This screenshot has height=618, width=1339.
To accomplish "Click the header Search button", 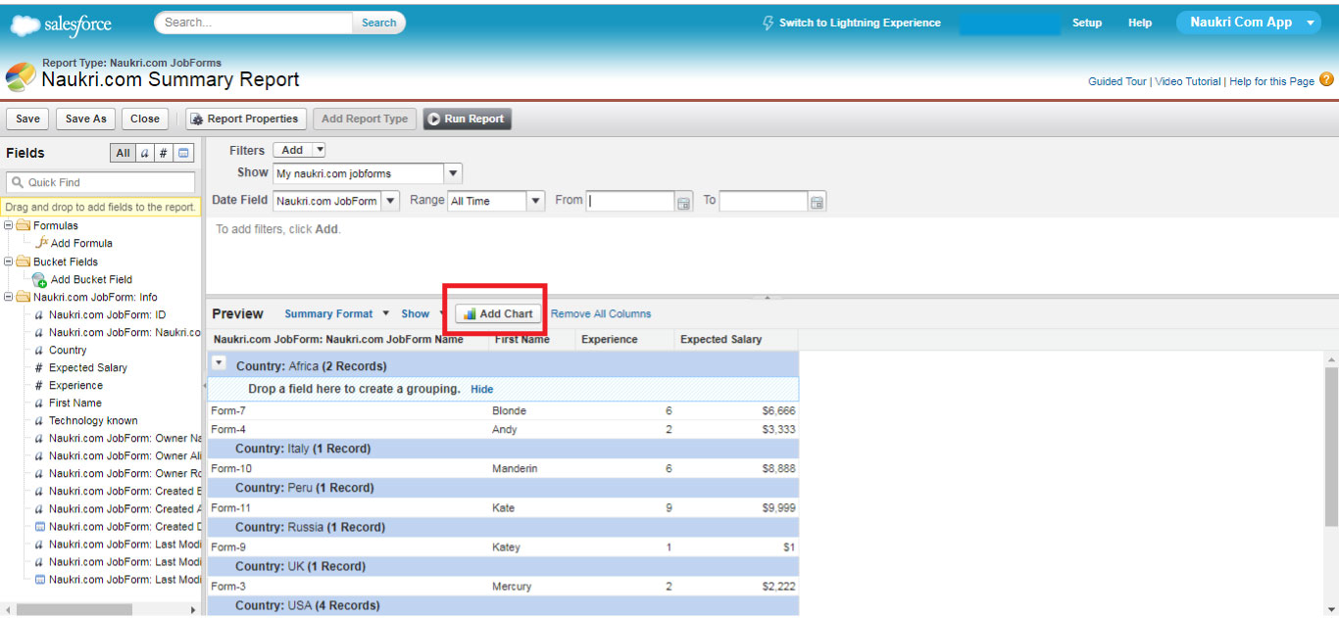I will tap(378, 23).
